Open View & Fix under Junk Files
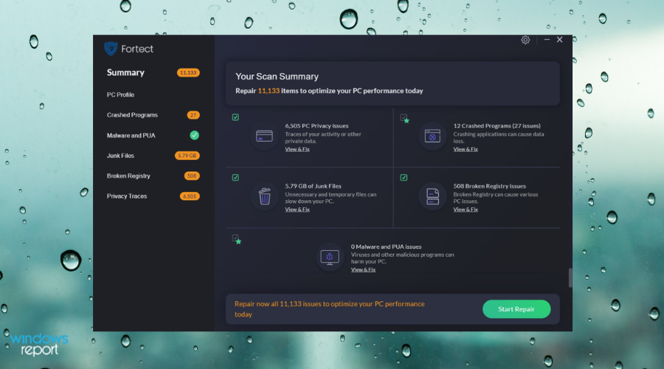Viewport: 664px width, 369px height. (297, 210)
